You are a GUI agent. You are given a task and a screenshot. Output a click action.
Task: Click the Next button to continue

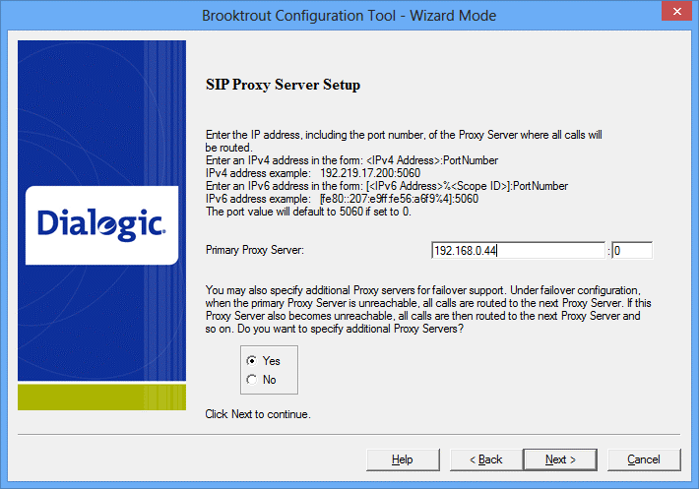pyautogui.click(x=561, y=459)
